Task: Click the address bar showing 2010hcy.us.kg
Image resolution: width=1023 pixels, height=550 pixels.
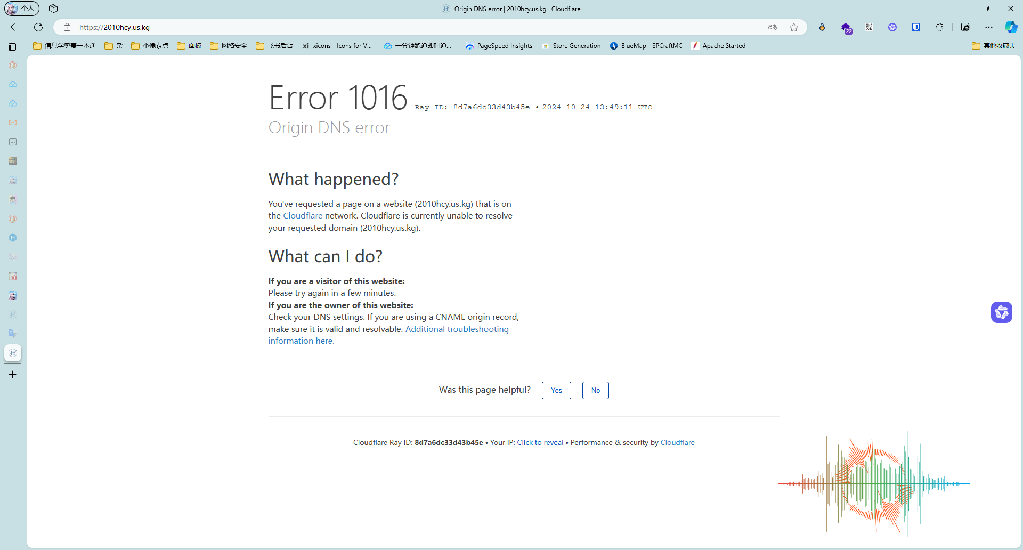Action: pos(373,27)
